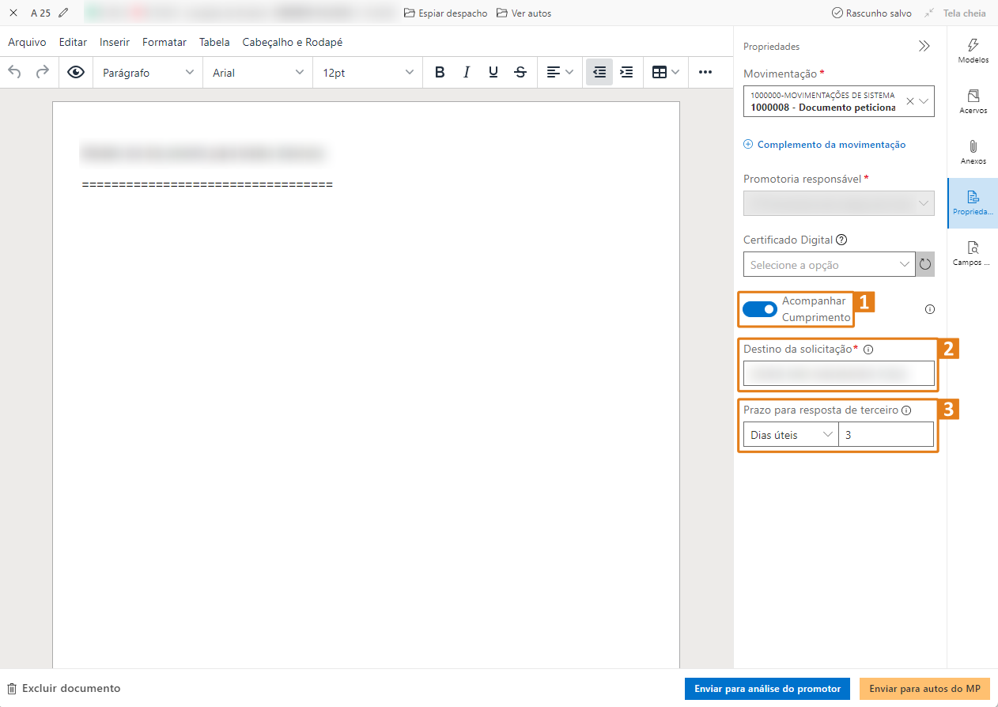Undo the last edit
Image resolution: width=998 pixels, height=707 pixels.
click(x=15, y=72)
